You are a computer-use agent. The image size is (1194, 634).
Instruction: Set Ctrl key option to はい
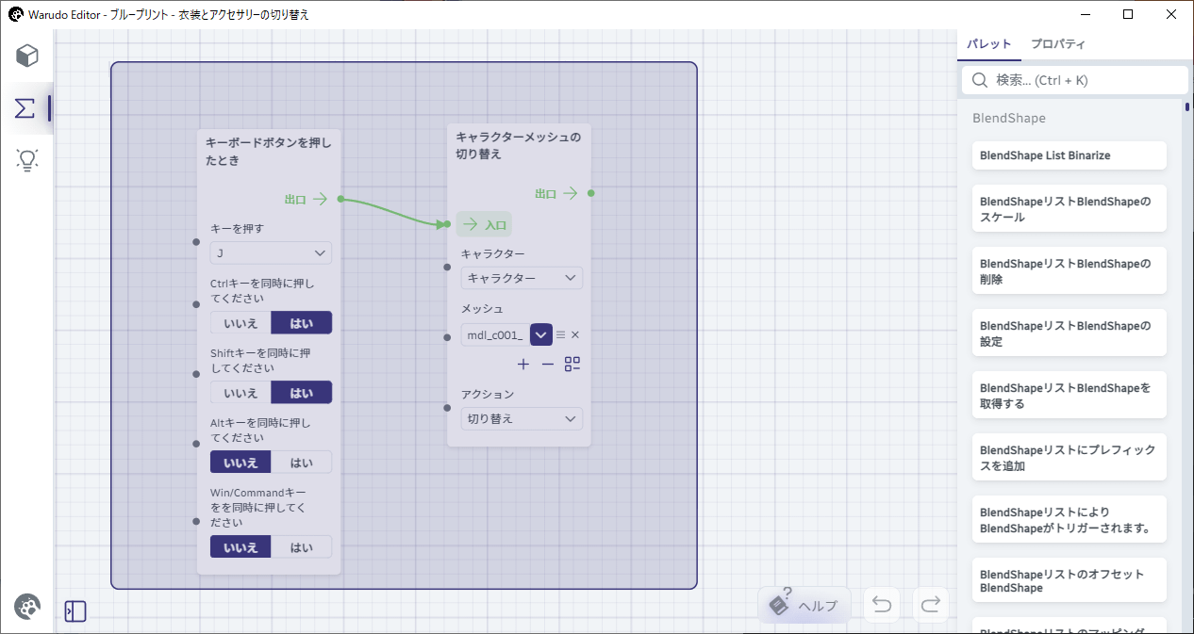coord(302,323)
